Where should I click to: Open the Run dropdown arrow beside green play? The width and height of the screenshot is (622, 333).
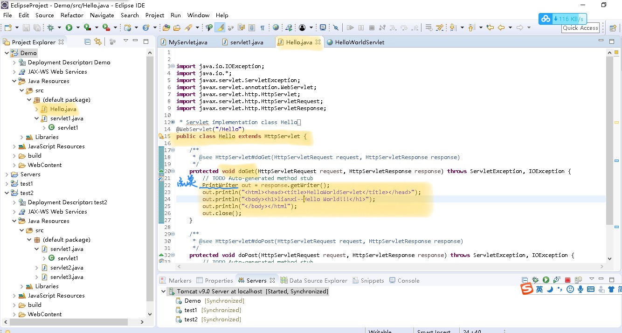[x=78, y=28]
